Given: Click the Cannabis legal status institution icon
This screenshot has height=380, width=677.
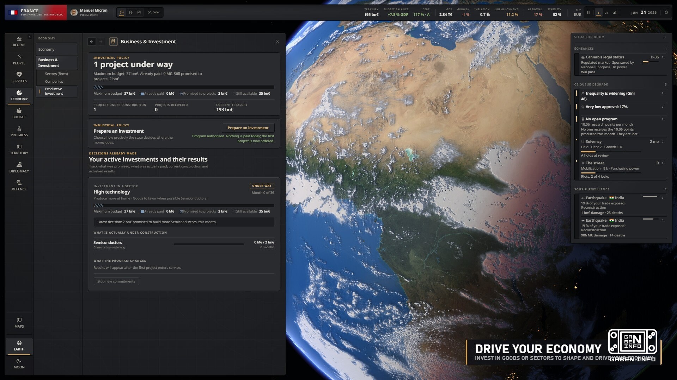Looking at the screenshot, I should (x=583, y=57).
